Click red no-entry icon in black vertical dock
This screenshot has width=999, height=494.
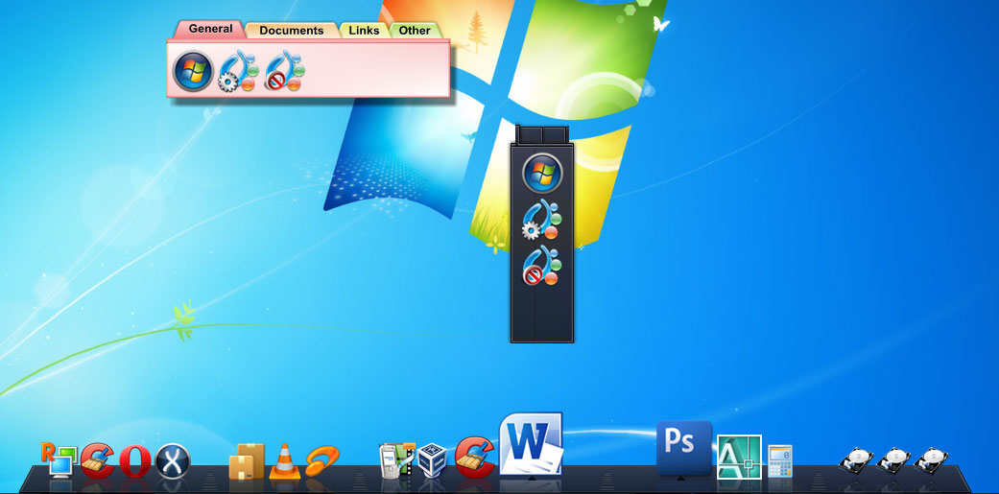point(541,265)
